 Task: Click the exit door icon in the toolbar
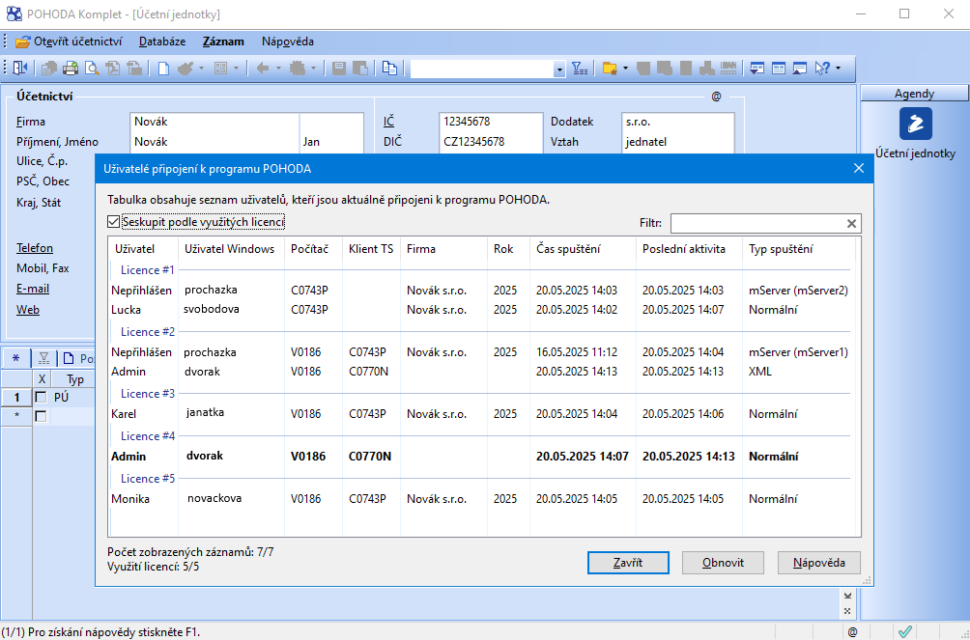pos(21,68)
